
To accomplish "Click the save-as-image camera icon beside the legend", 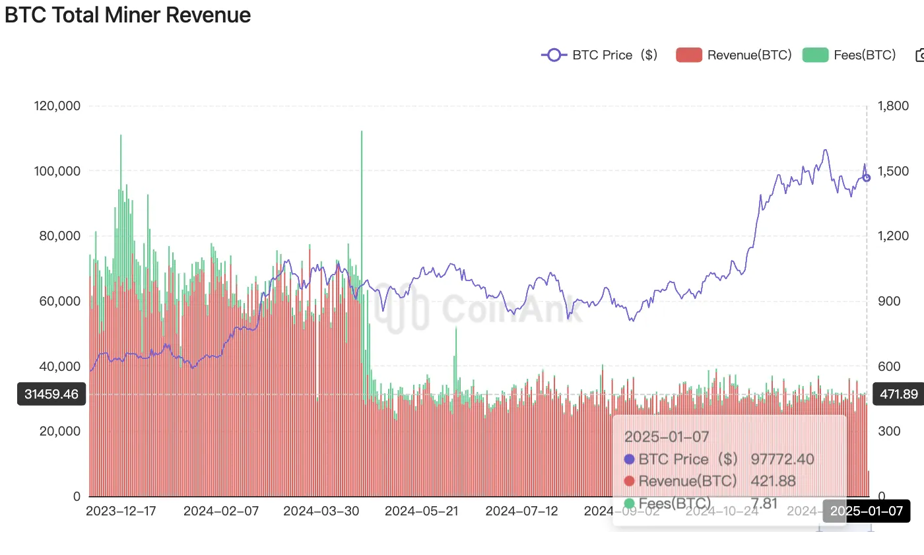I will pos(920,55).
